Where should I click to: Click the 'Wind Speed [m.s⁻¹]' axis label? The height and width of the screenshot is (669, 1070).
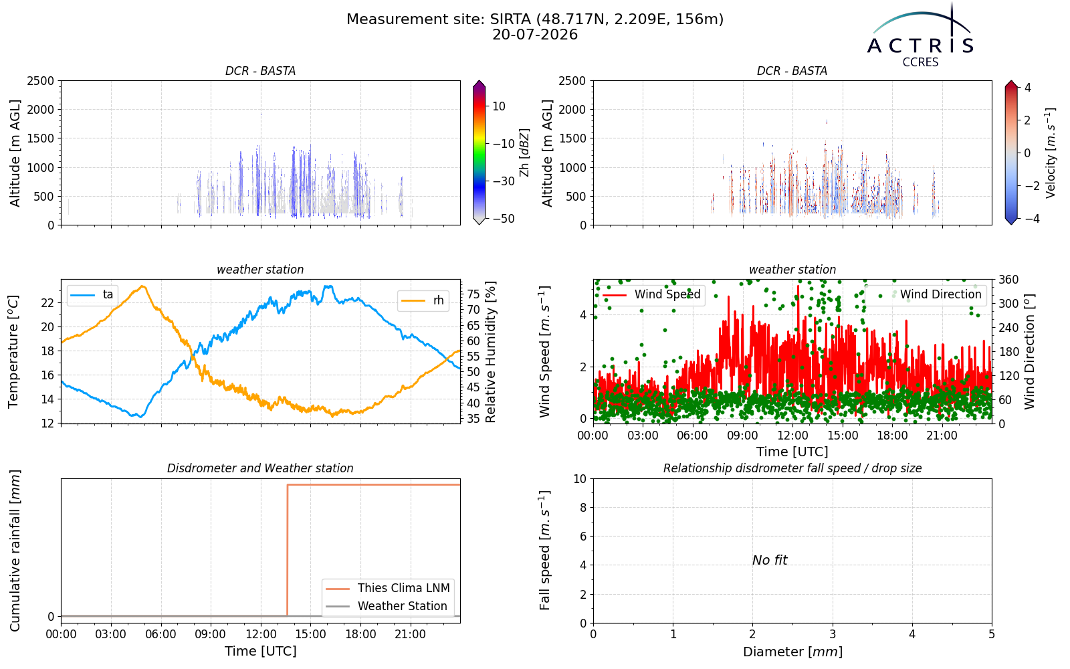pyautogui.click(x=545, y=351)
